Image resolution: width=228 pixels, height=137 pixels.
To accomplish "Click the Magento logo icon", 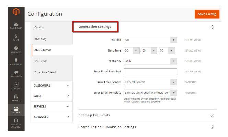I will [x=16, y=12].
